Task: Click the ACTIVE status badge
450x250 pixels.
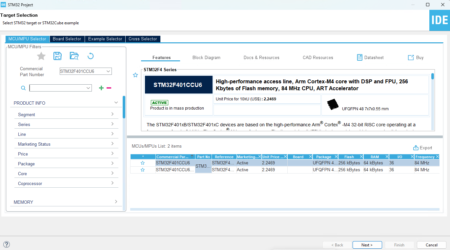Action: 159,103
